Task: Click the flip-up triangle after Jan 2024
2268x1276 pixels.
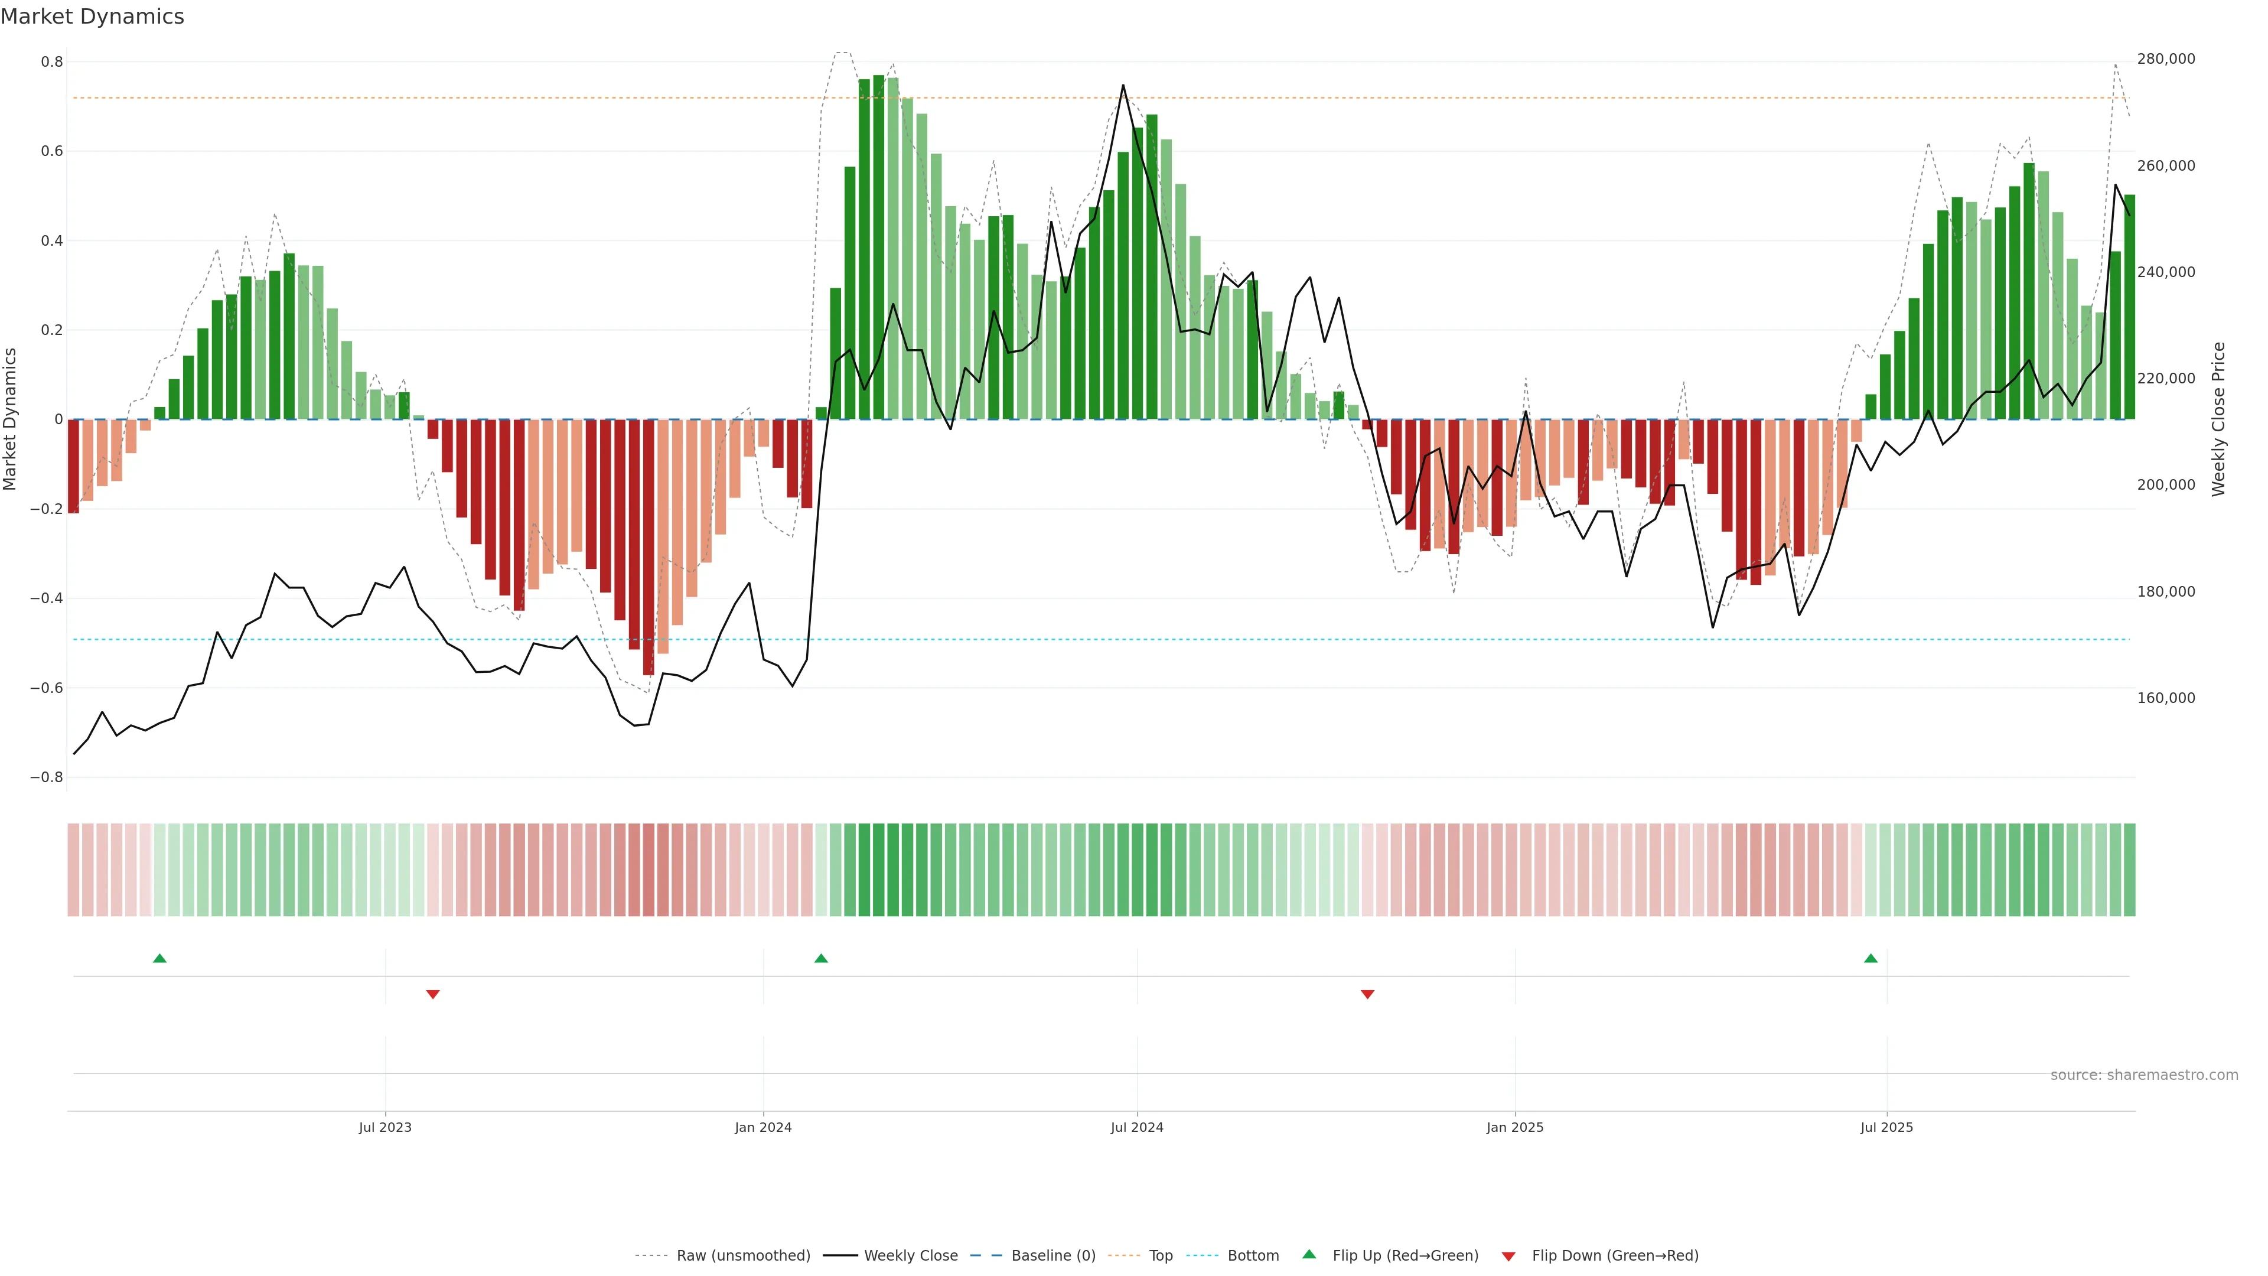Action: click(820, 958)
